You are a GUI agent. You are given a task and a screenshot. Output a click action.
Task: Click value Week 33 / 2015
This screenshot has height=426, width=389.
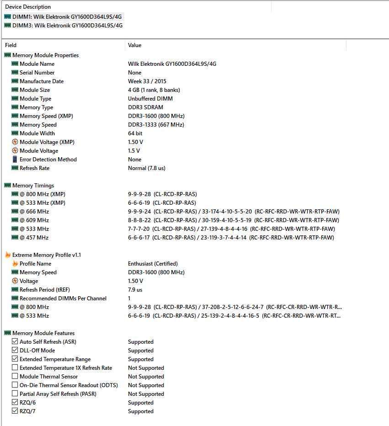[147, 81]
